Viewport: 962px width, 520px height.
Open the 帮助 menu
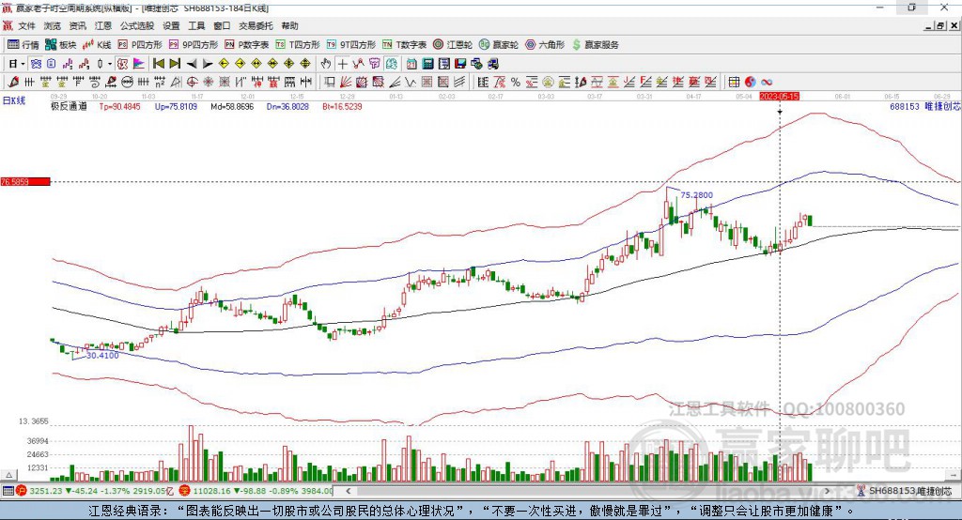[x=289, y=25]
